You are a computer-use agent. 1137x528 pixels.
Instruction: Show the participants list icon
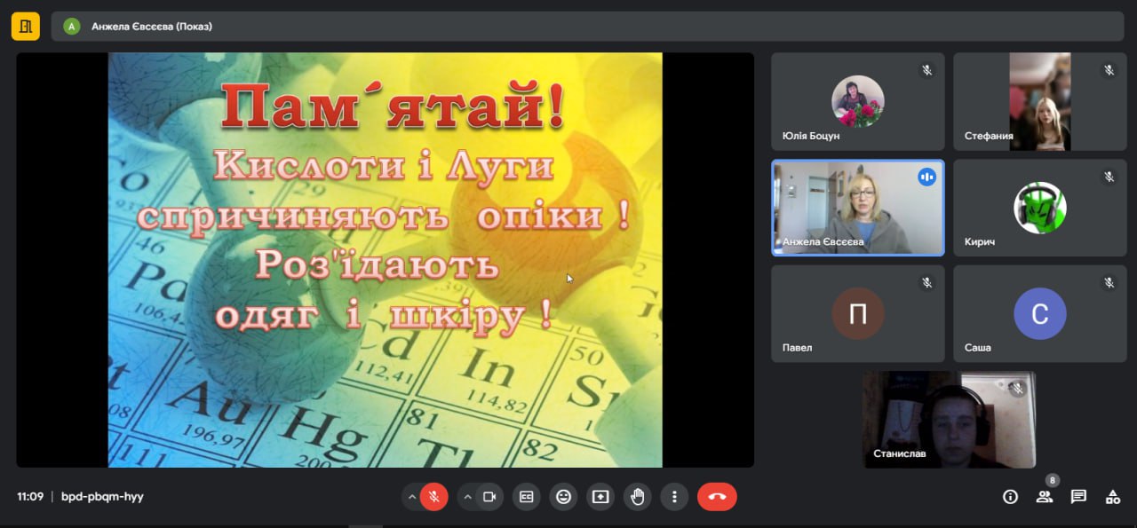click(x=1045, y=497)
